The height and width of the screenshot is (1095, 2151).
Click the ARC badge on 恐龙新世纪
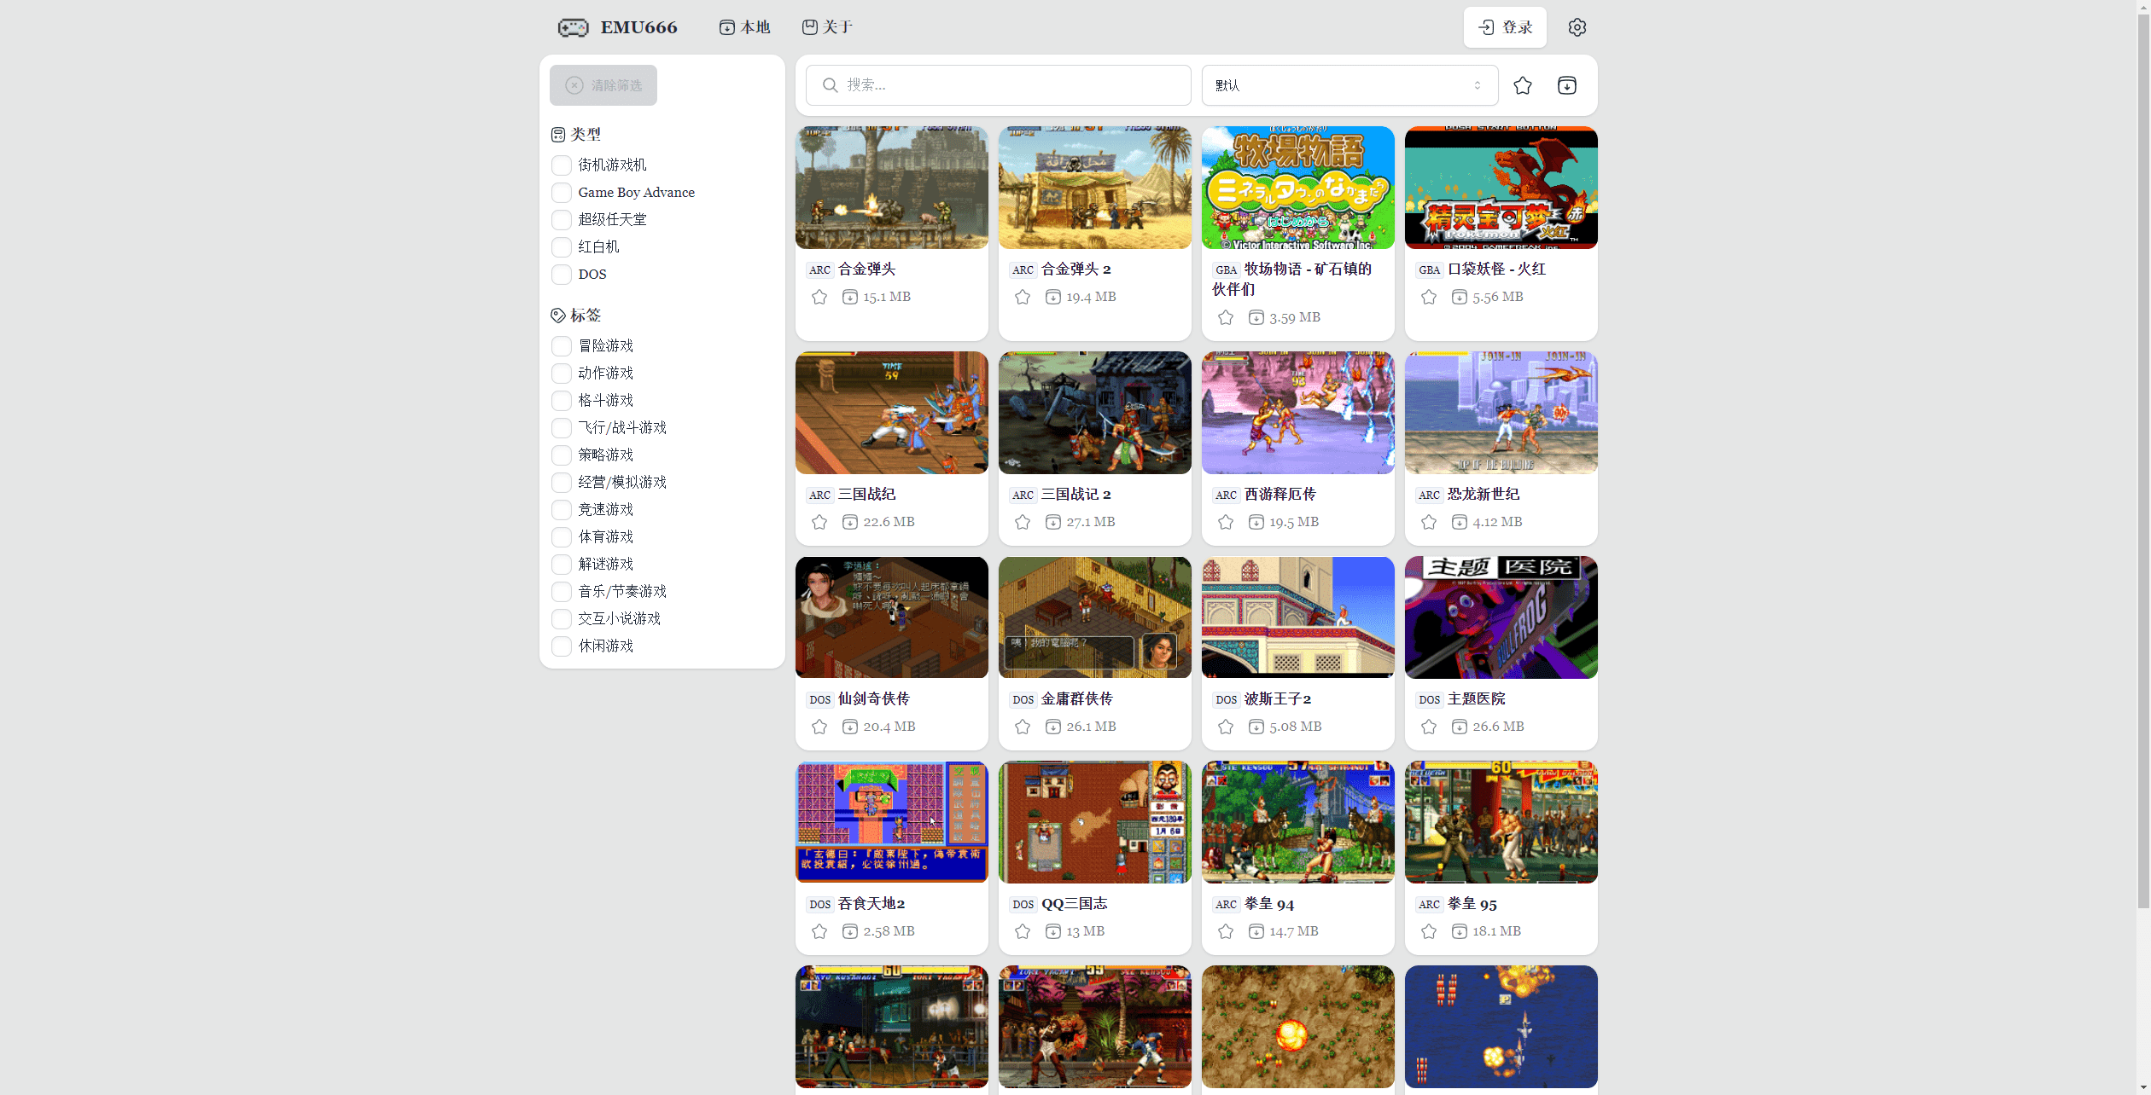(1429, 495)
